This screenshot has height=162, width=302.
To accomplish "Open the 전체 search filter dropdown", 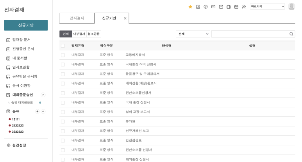I will 193,34.
